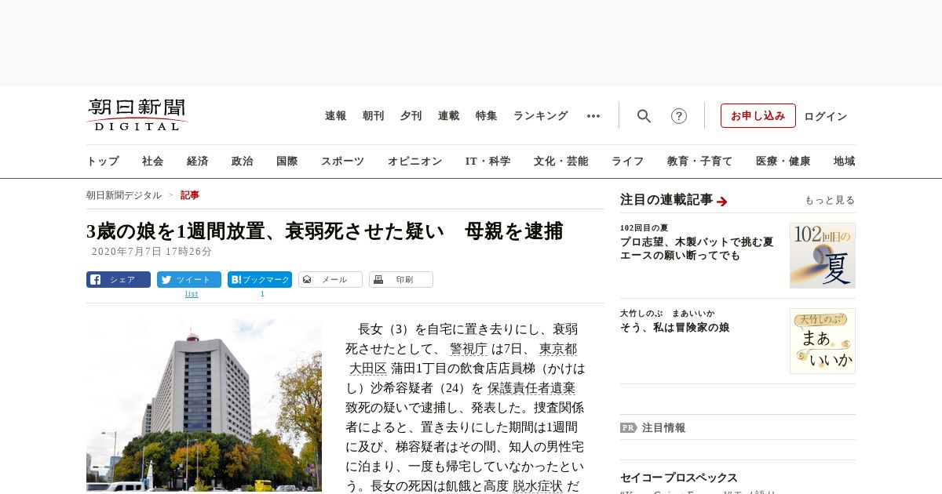Share the article via Facebook シェア button
The height and width of the screenshot is (494, 942).
119,280
